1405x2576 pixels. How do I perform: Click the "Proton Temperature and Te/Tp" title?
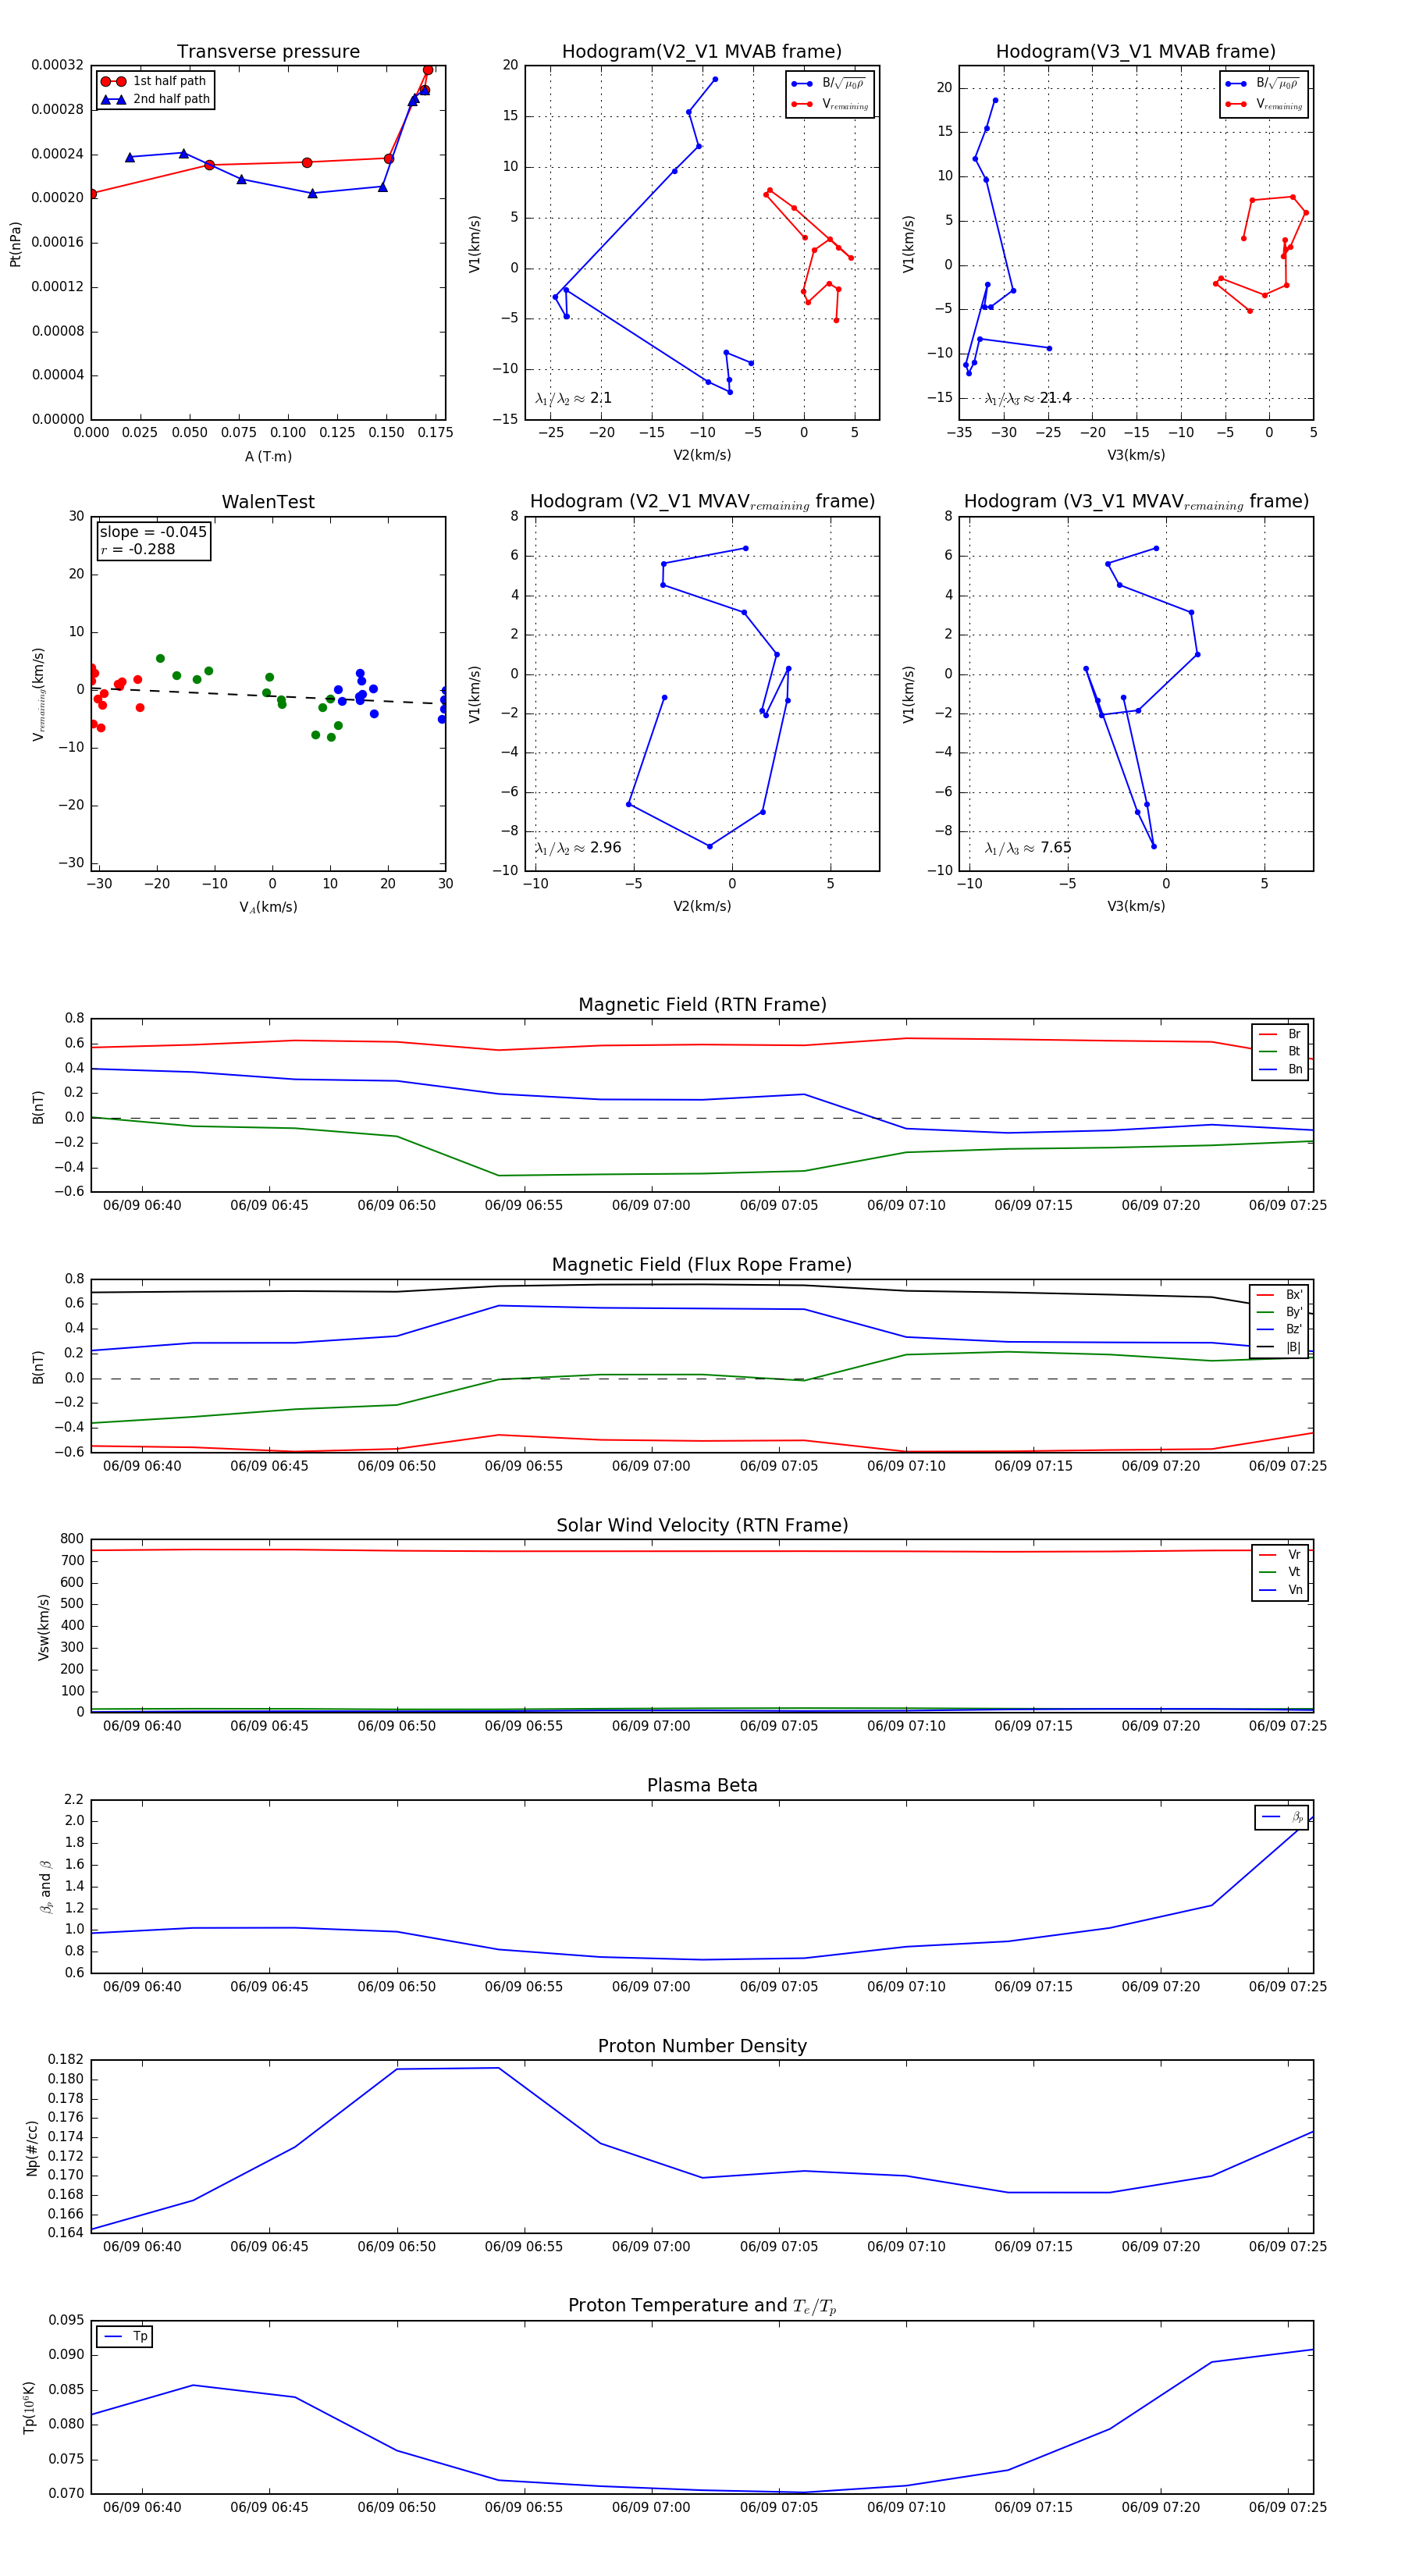pos(702,2306)
